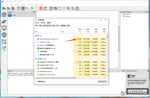
Task: Expand the GNS3 Network simulator process row
Action: (x=35, y=39)
